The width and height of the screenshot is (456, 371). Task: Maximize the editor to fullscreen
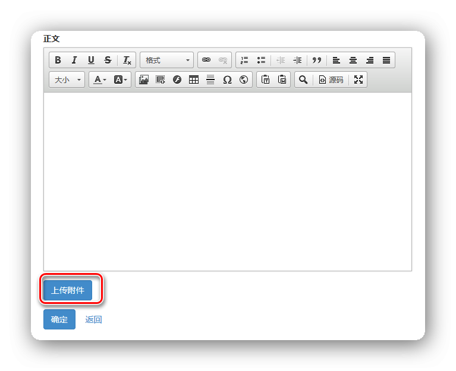click(358, 80)
